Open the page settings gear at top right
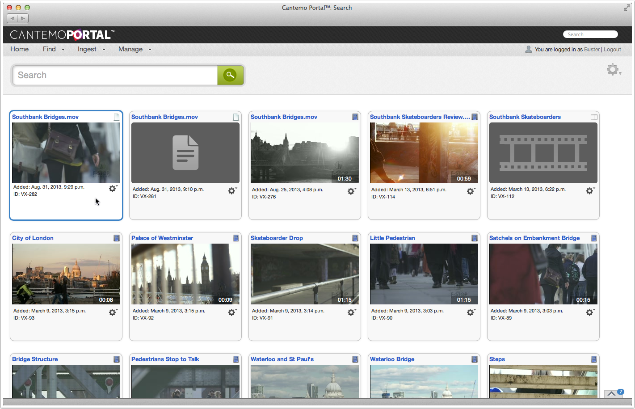This screenshot has height=409, width=635. (x=613, y=69)
